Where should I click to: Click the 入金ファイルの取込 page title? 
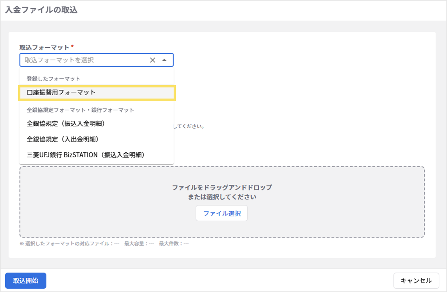(x=41, y=10)
